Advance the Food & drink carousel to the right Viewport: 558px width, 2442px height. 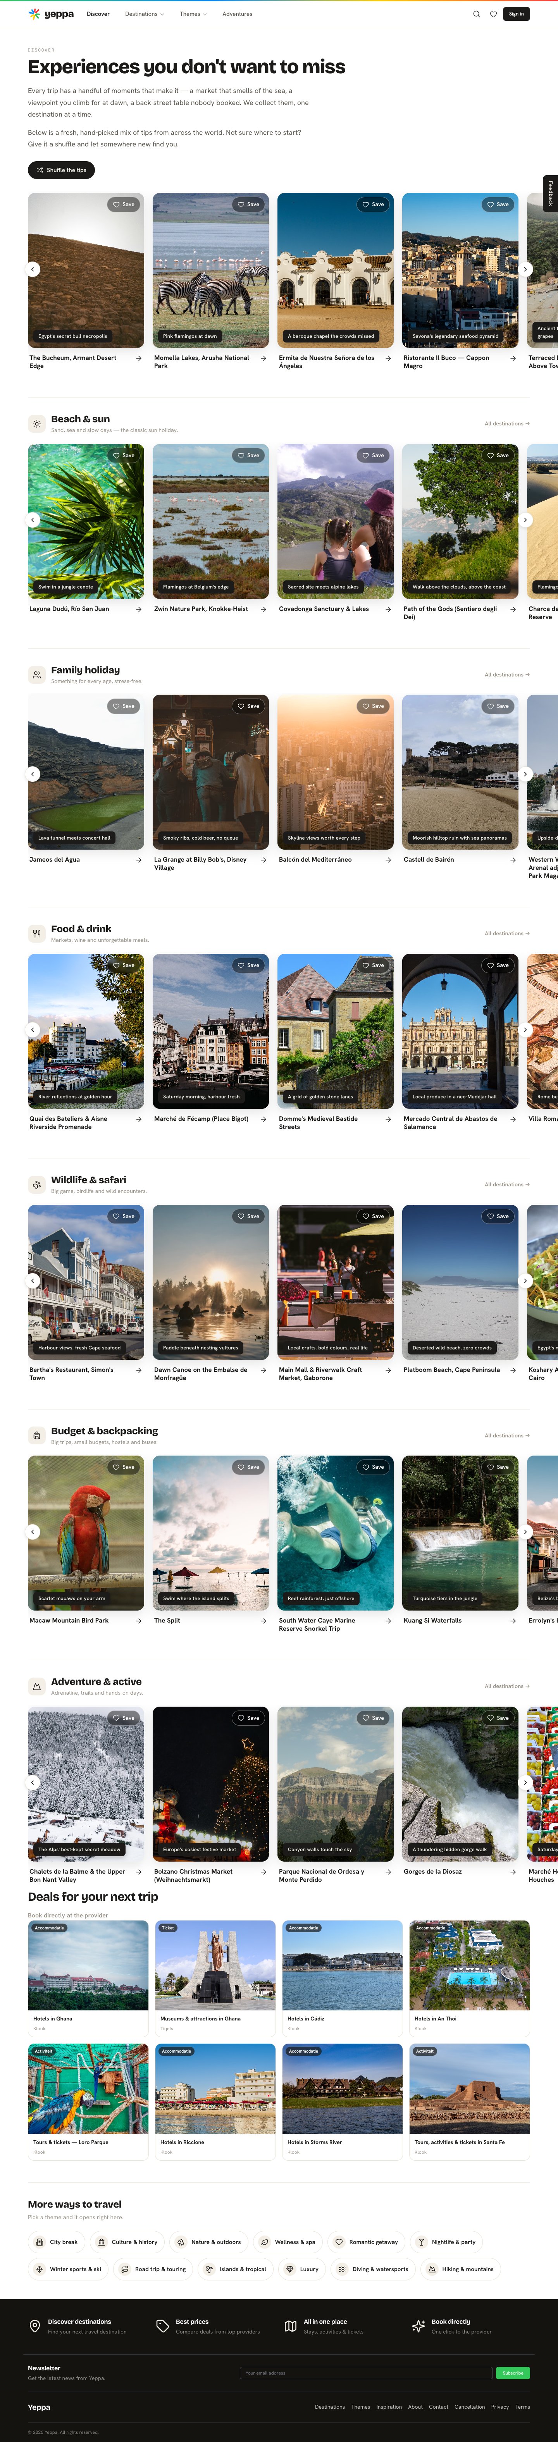(x=526, y=1029)
